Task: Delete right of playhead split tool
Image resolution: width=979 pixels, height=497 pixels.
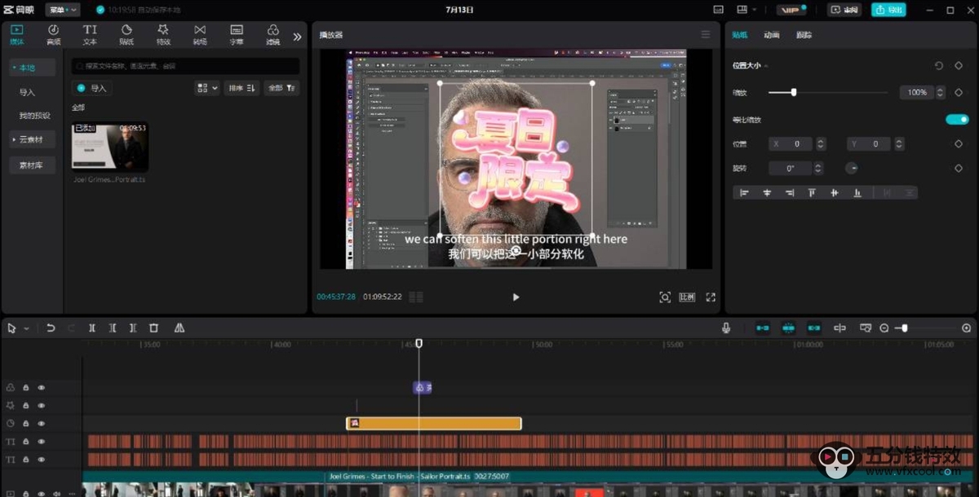Action: point(133,328)
